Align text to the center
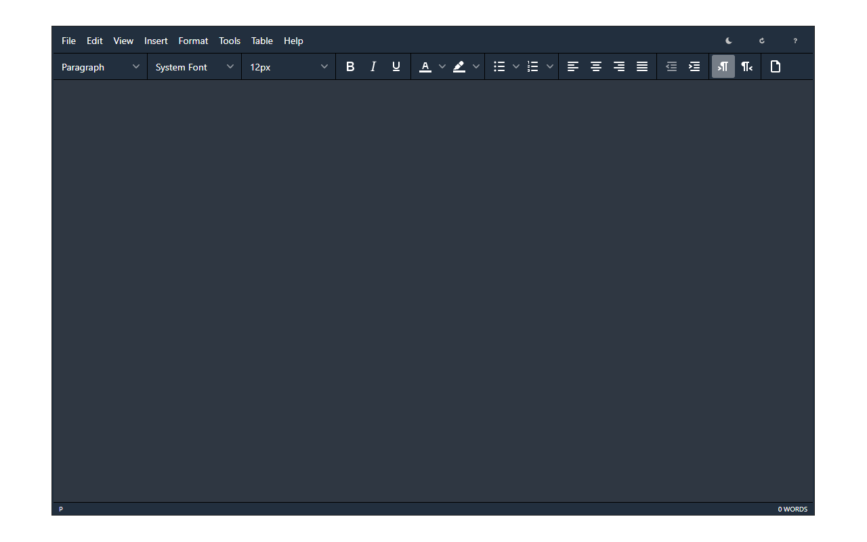This screenshot has height=542, width=867. 596,66
